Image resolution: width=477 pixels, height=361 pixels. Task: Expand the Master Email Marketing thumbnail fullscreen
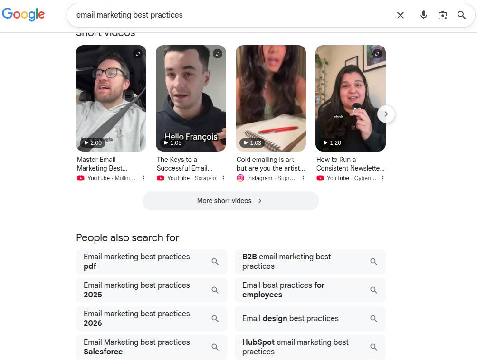(x=138, y=54)
